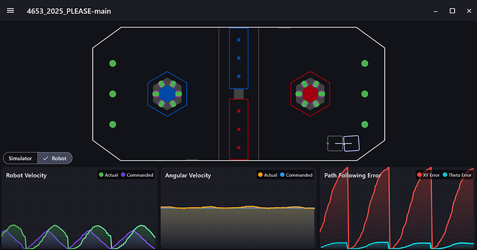477x250 pixels.
Task: Toggle the Commanded robot velocity legend
Action: tap(137, 175)
